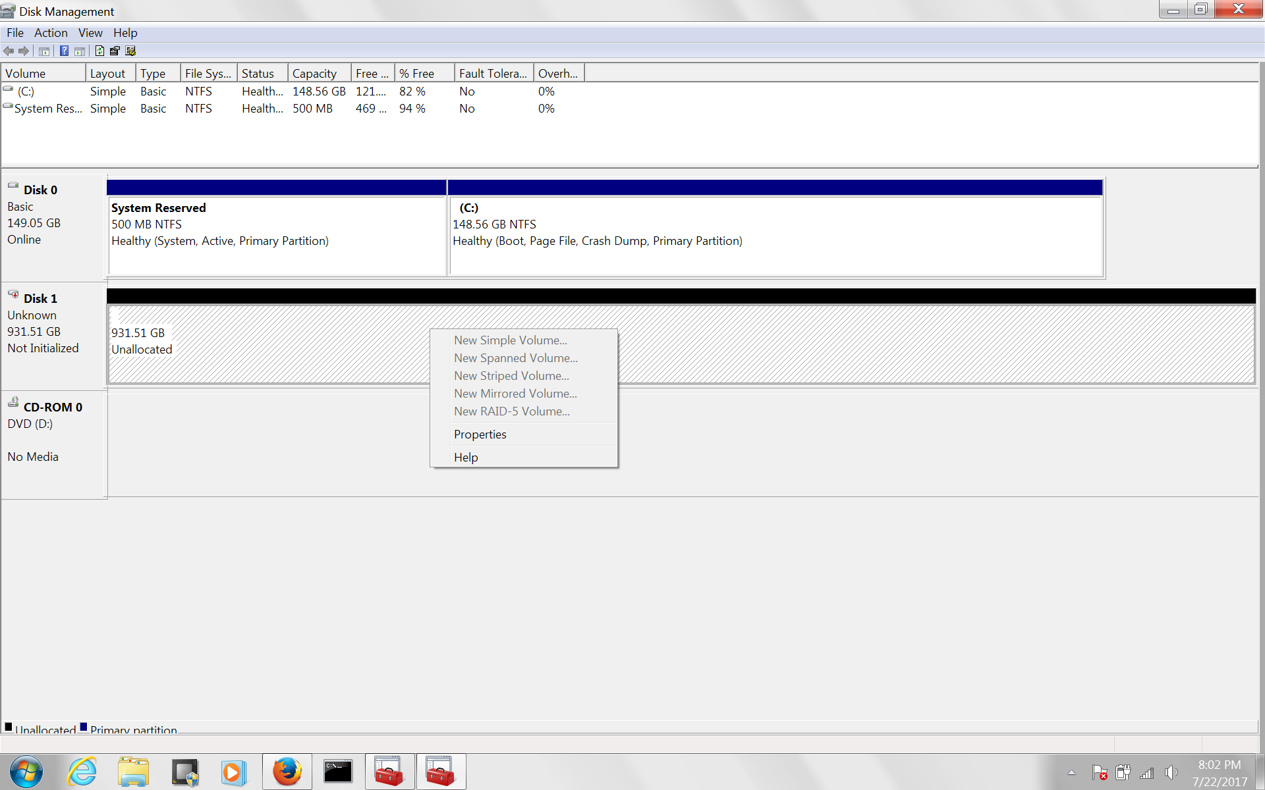The image size is (1265, 790).
Task: Open the shielded monitor taskbar icon
Action: (x=184, y=772)
